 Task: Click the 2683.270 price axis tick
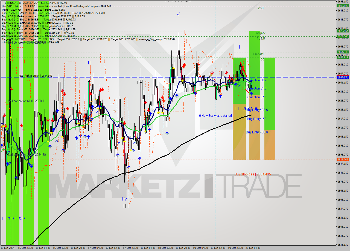(343, 19)
